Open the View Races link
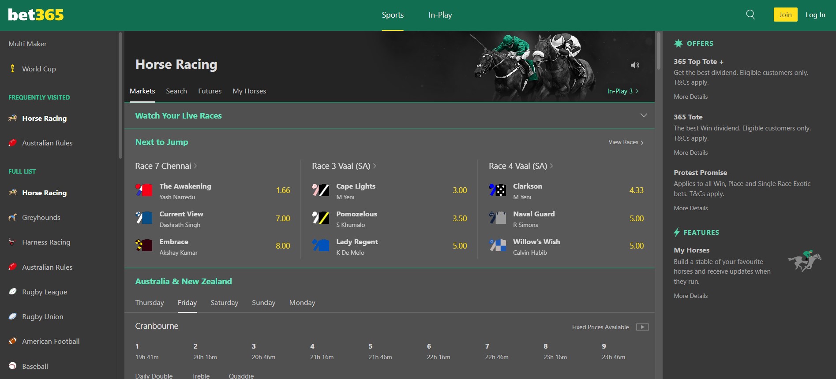This screenshot has height=379, width=836. [x=626, y=142]
